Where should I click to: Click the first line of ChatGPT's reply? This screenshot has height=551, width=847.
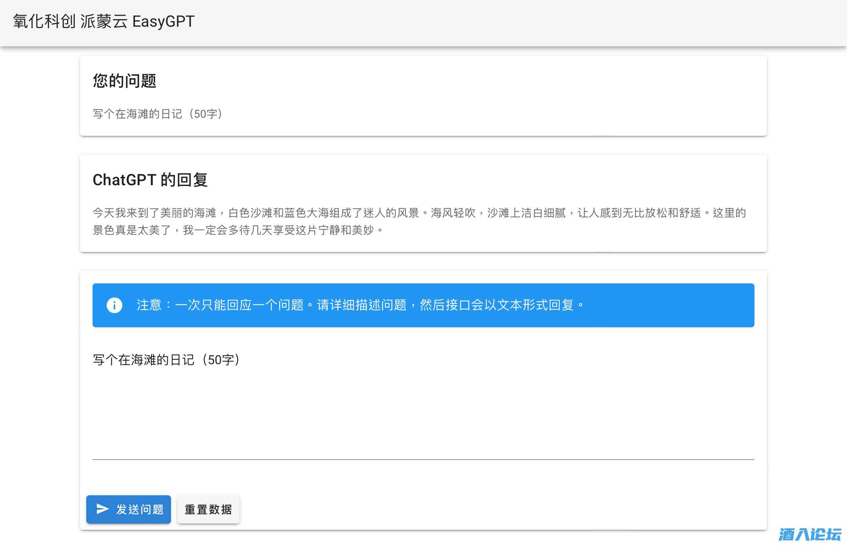click(419, 213)
